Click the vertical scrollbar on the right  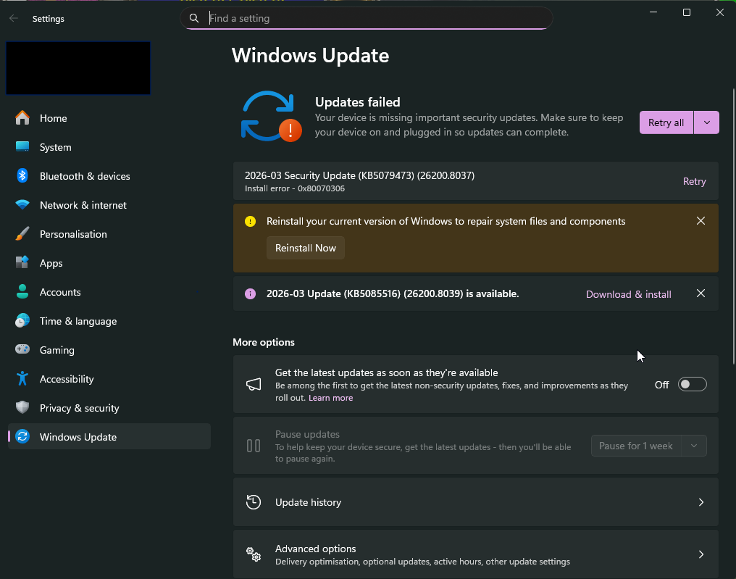point(733,226)
